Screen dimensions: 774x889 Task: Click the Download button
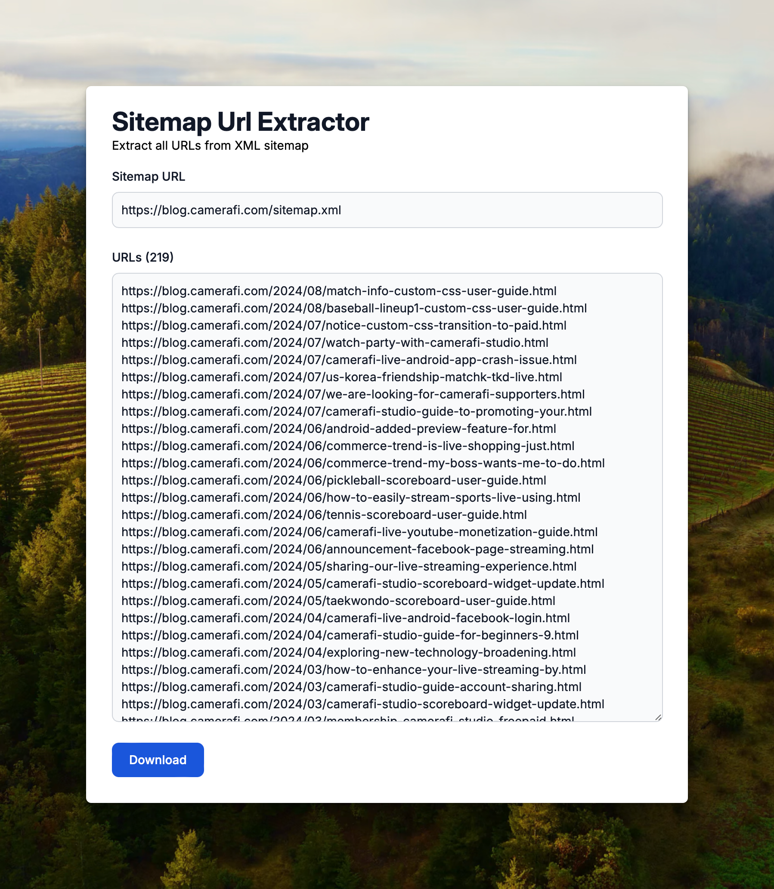[x=158, y=759]
